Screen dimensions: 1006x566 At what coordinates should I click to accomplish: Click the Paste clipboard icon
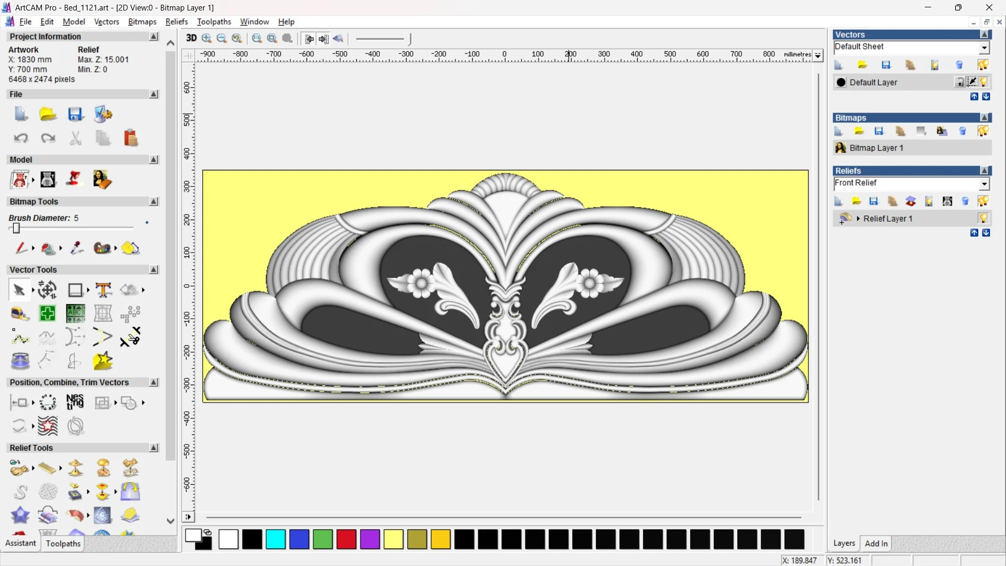[130, 138]
